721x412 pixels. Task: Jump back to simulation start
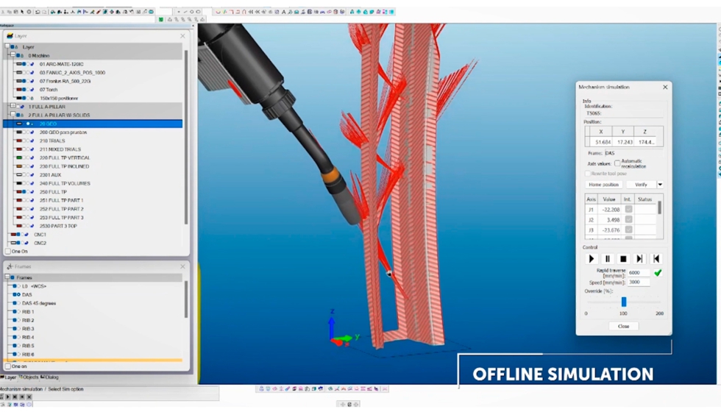pyautogui.click(x=656, y=259)
